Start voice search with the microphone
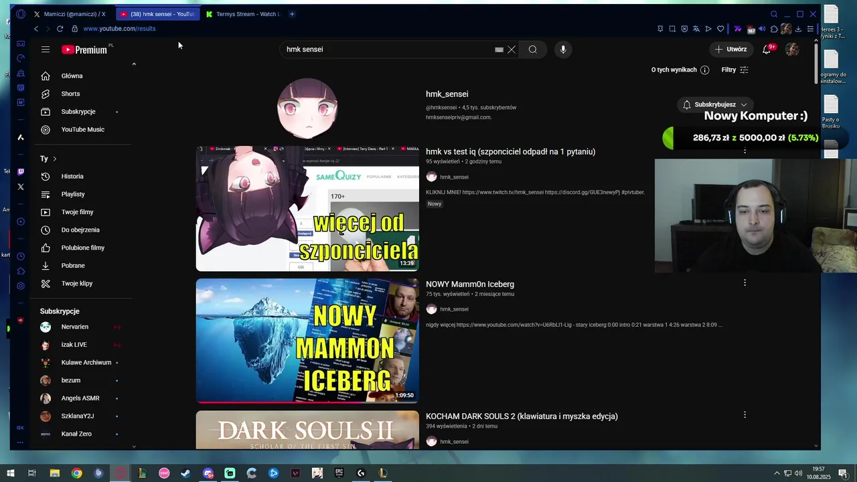857x482 pixels. click(563, 50)
